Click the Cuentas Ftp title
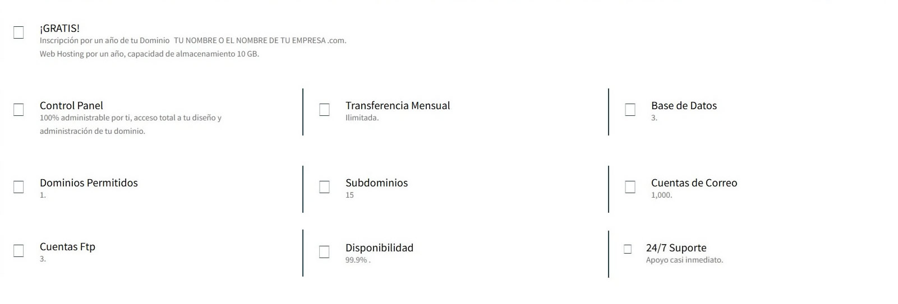The image size is (898, 304). click(67, 247)
